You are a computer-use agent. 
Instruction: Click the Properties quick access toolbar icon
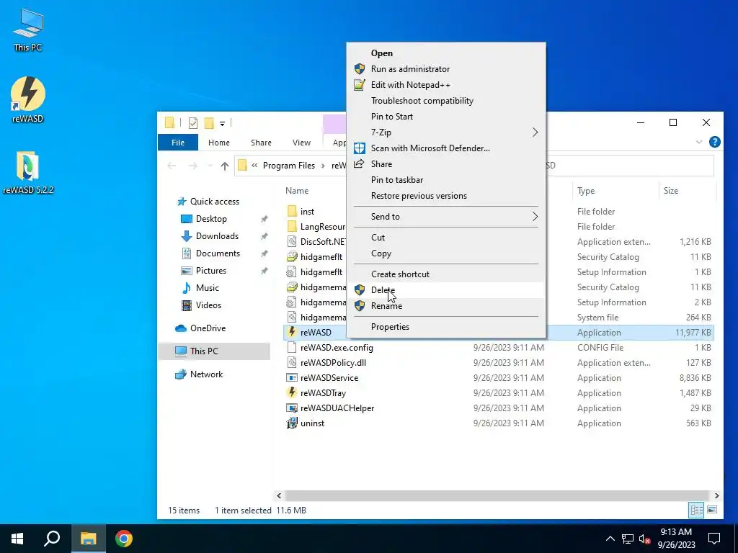click(x=193, y=123)
